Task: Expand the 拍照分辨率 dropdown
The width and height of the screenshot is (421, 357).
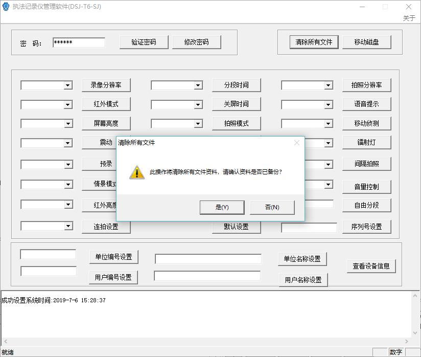Action: point(329,85)
